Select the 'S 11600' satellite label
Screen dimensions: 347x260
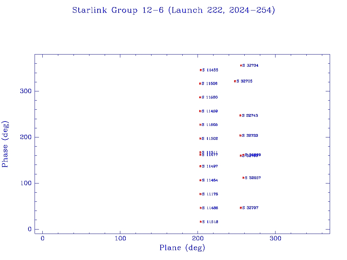click(x=209, y=97)
